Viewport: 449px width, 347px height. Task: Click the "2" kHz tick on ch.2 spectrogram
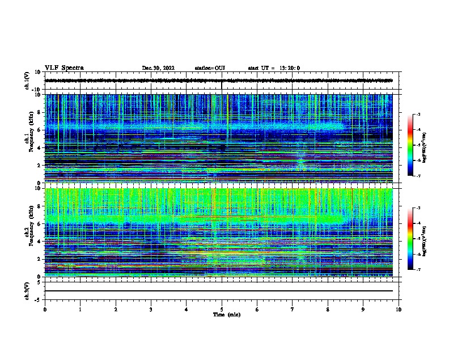click(39, 259)
